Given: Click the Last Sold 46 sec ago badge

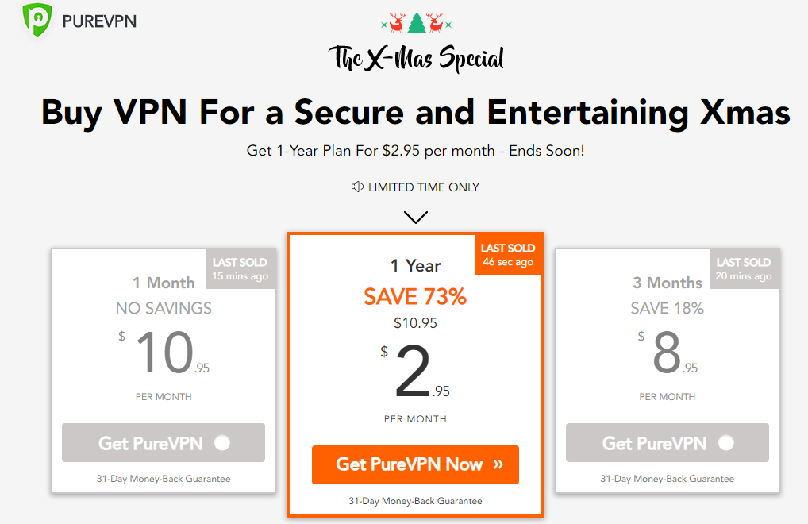Looking at the screenshot, I should point(508,255).
